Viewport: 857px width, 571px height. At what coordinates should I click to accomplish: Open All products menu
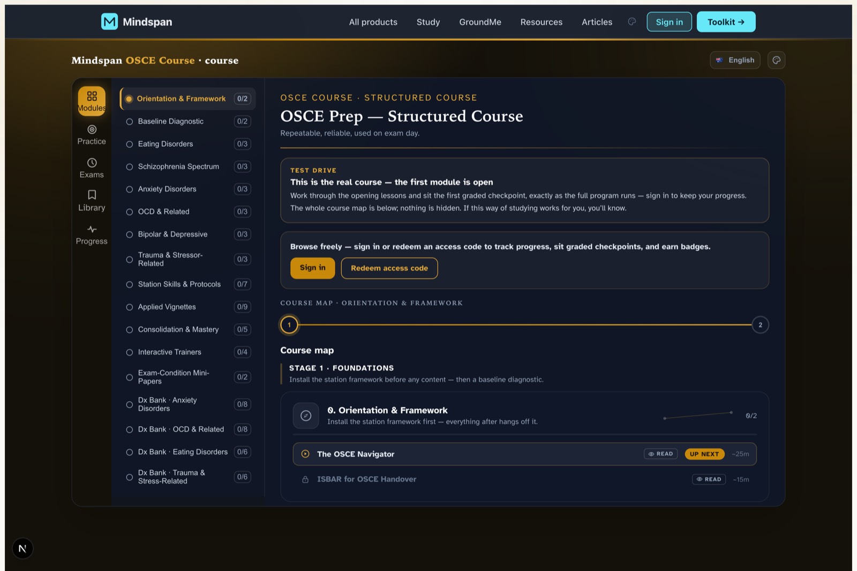click(373, 22)
